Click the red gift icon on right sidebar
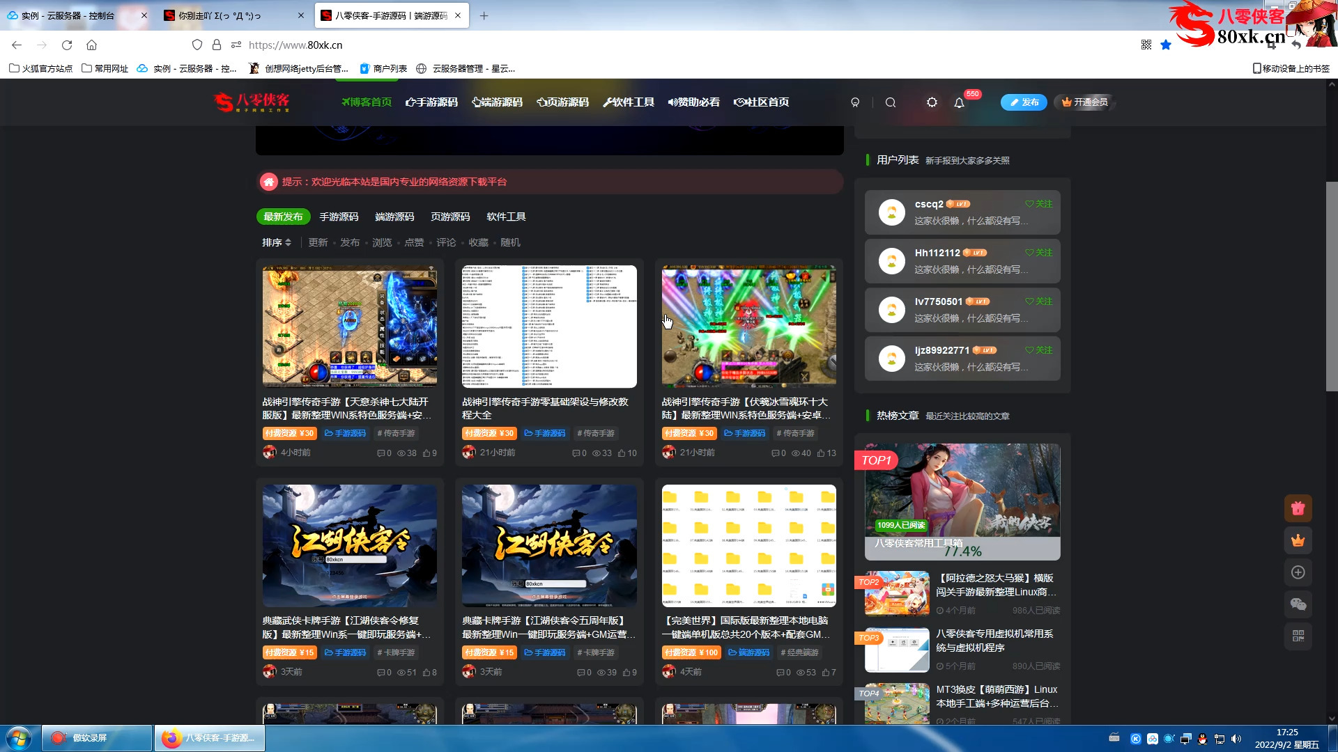The image size is (1338, 752). (x=1298, y=508)
